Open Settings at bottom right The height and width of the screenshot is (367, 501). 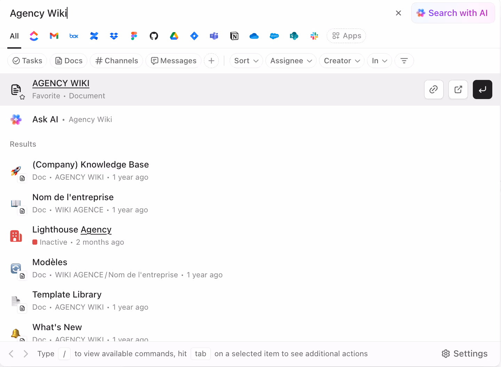pyautogui.click(x=464, y=354)
